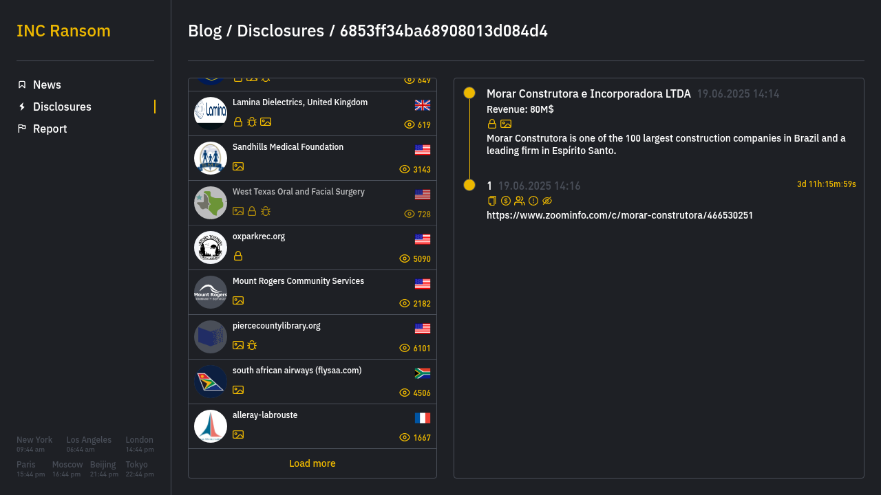Viewport: 881px width, 495px height.
Task: Click the bug icon under piercecountylibrary.org
Action: click(252, 345)
